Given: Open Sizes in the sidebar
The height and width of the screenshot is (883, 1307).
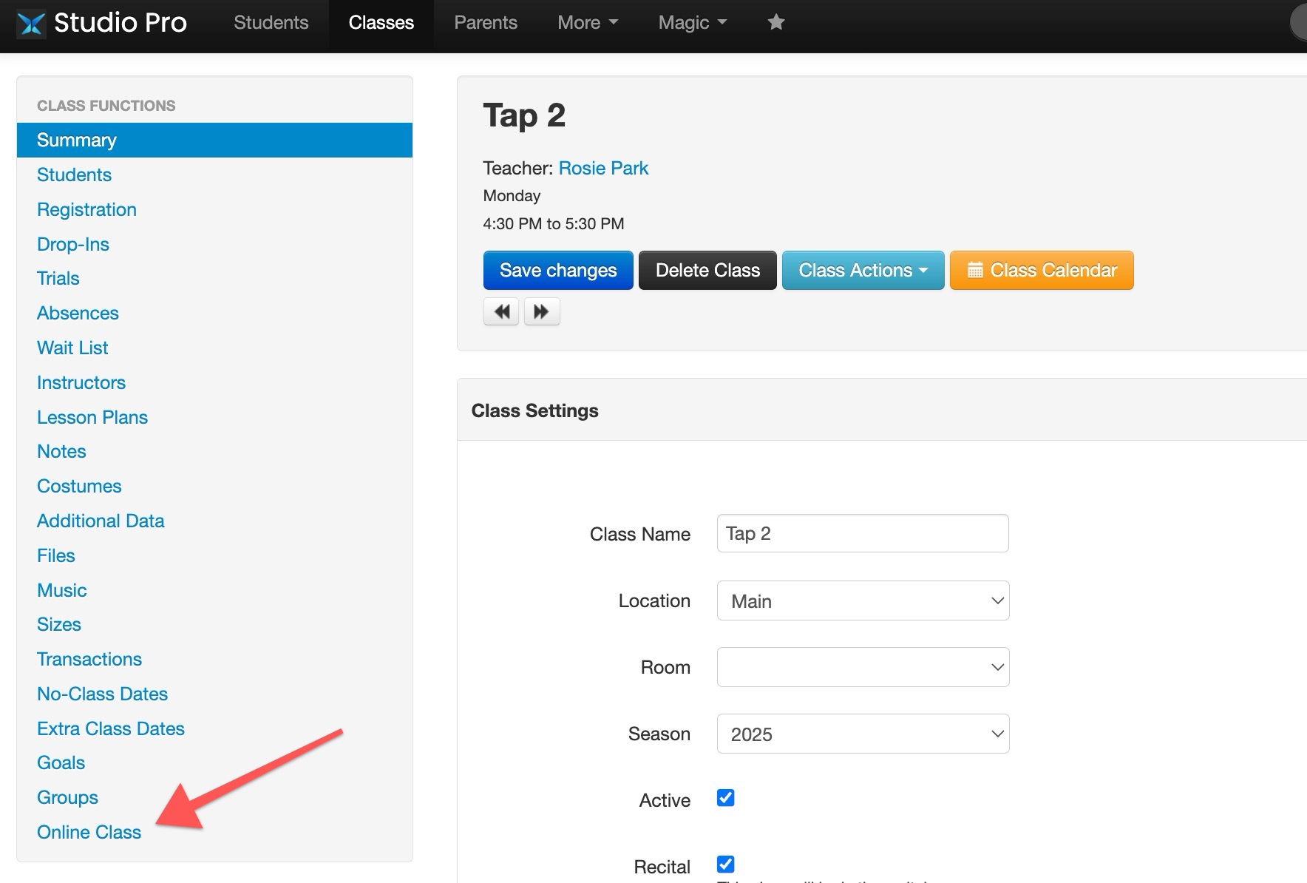Looking at the screenshot, I should (59, 624).
